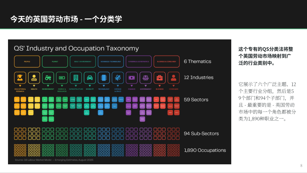Click the 'FINANCE' industry label
Screen dimensions: 307x173
click(x=131, y=89)
